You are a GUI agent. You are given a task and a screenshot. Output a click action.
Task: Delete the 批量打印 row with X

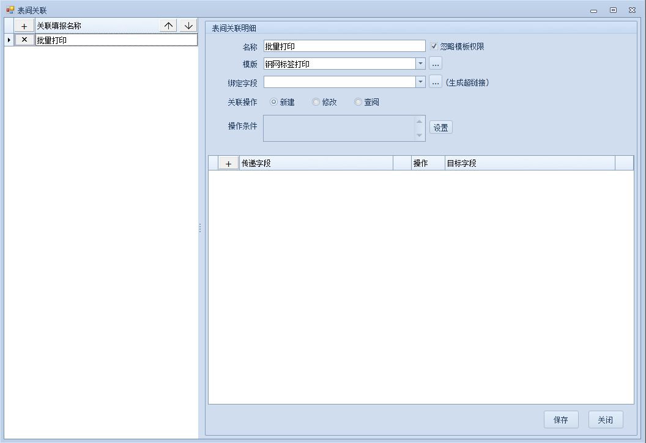24,40
